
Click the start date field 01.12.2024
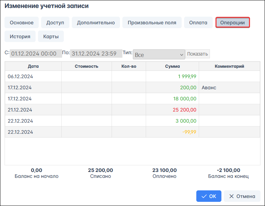(x=36, y=54)
